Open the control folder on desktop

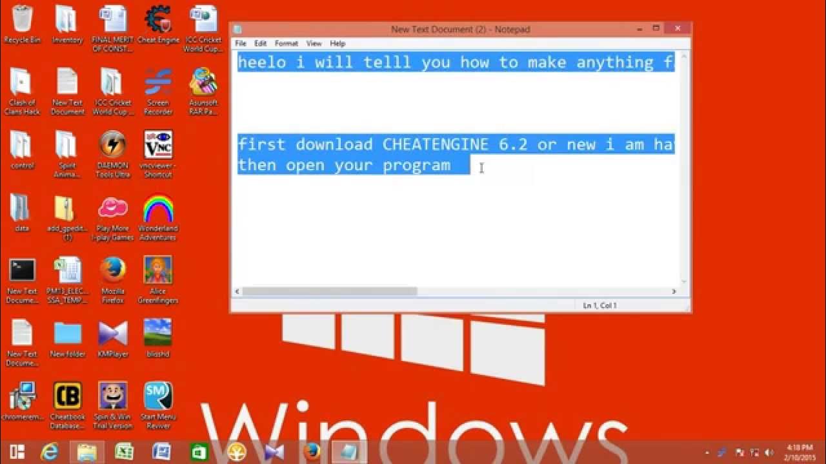[23, 150]
